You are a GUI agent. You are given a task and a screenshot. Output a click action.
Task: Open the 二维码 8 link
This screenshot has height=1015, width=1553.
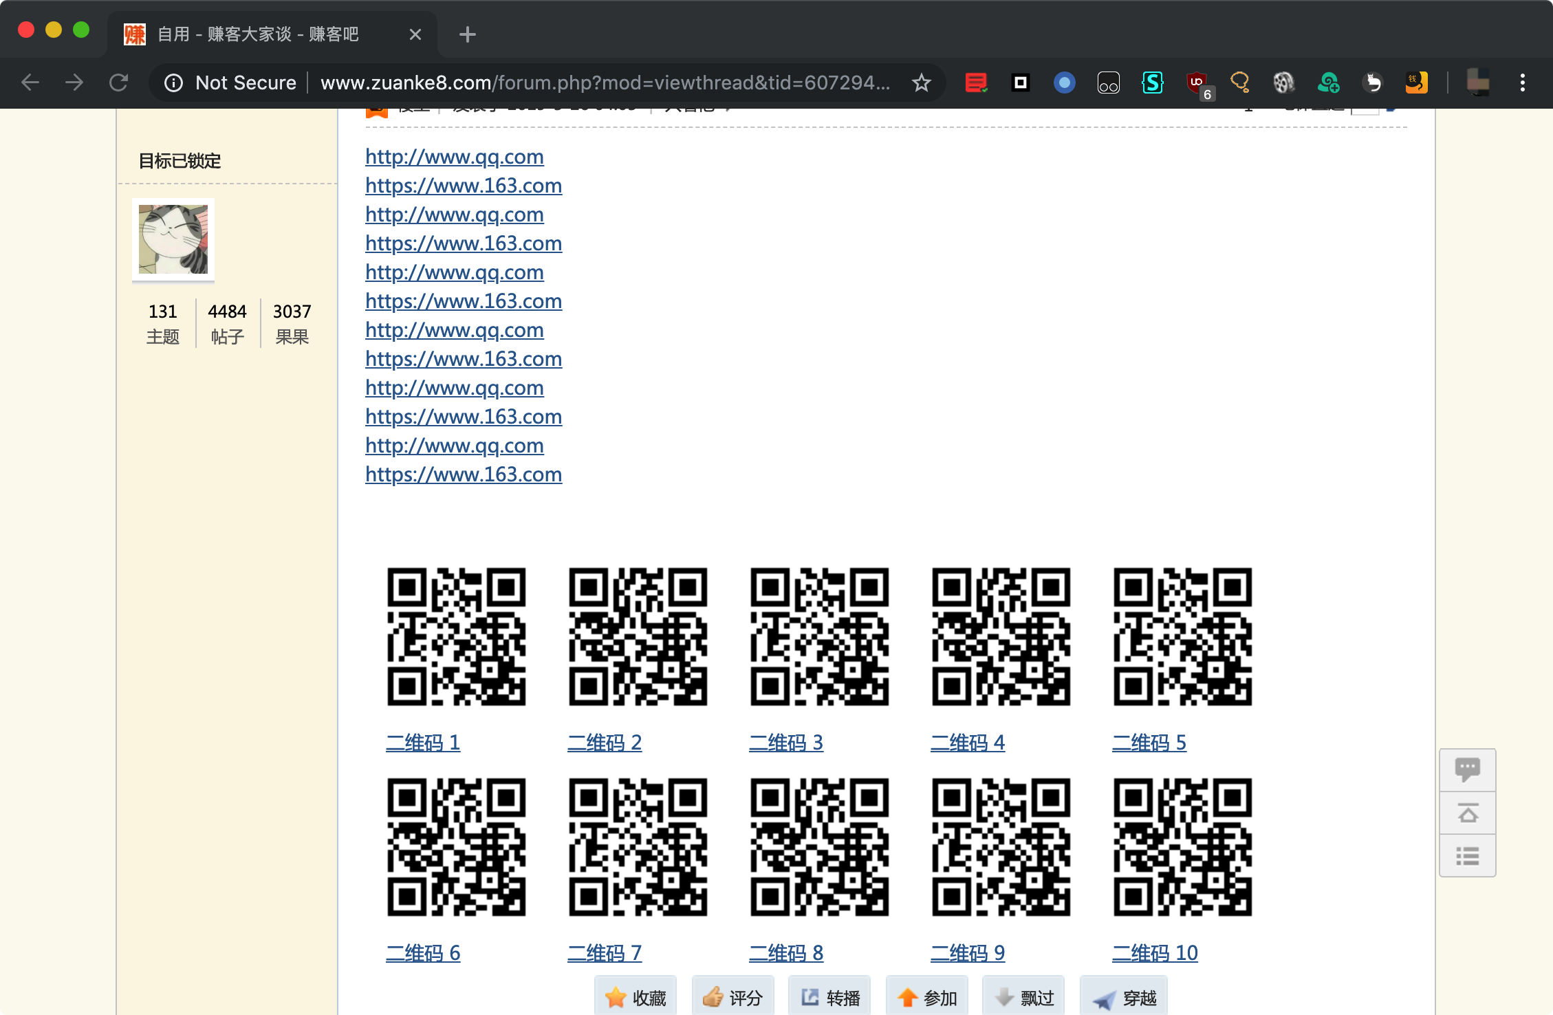pos(786,953)
